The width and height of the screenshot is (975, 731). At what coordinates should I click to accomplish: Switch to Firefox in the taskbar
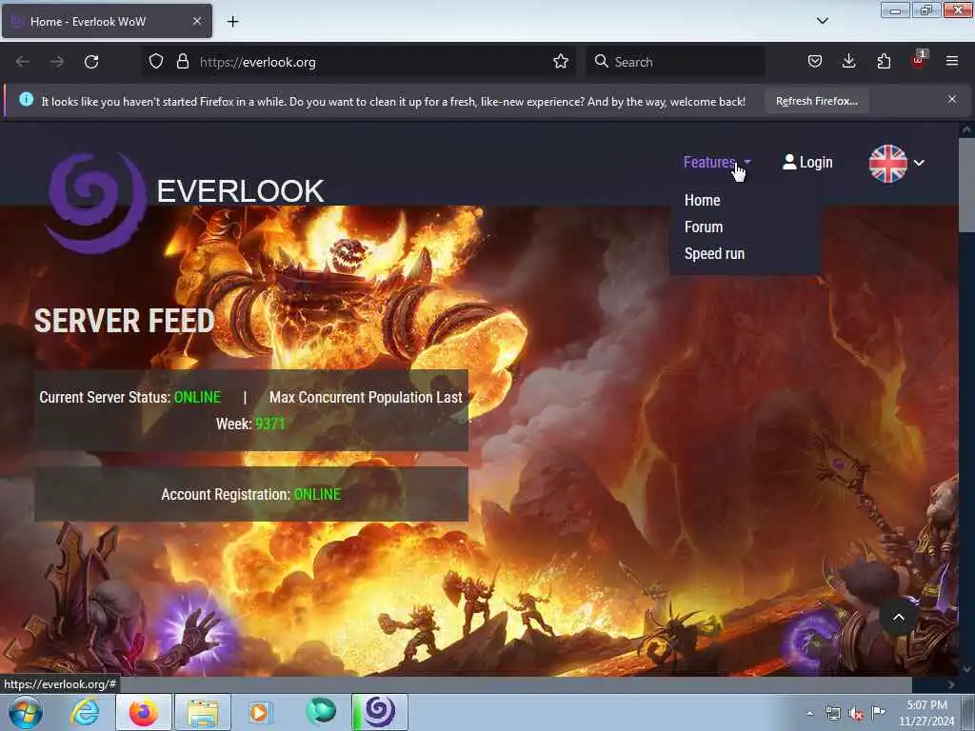(143, 712)
